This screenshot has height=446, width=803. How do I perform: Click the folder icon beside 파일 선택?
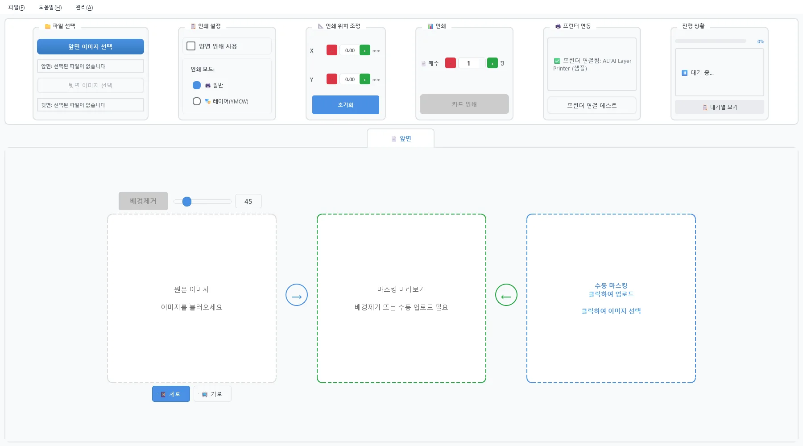point(48,26)
